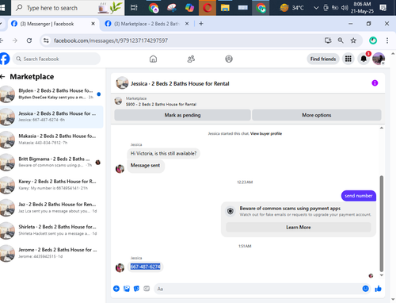This screenshot has width=396, height=303.
Task: Open Makasia conversation in list
Action: tap(51, 140)
